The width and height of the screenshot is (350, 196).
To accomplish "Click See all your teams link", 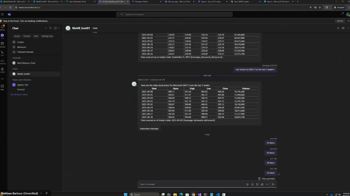I will 19,94.
